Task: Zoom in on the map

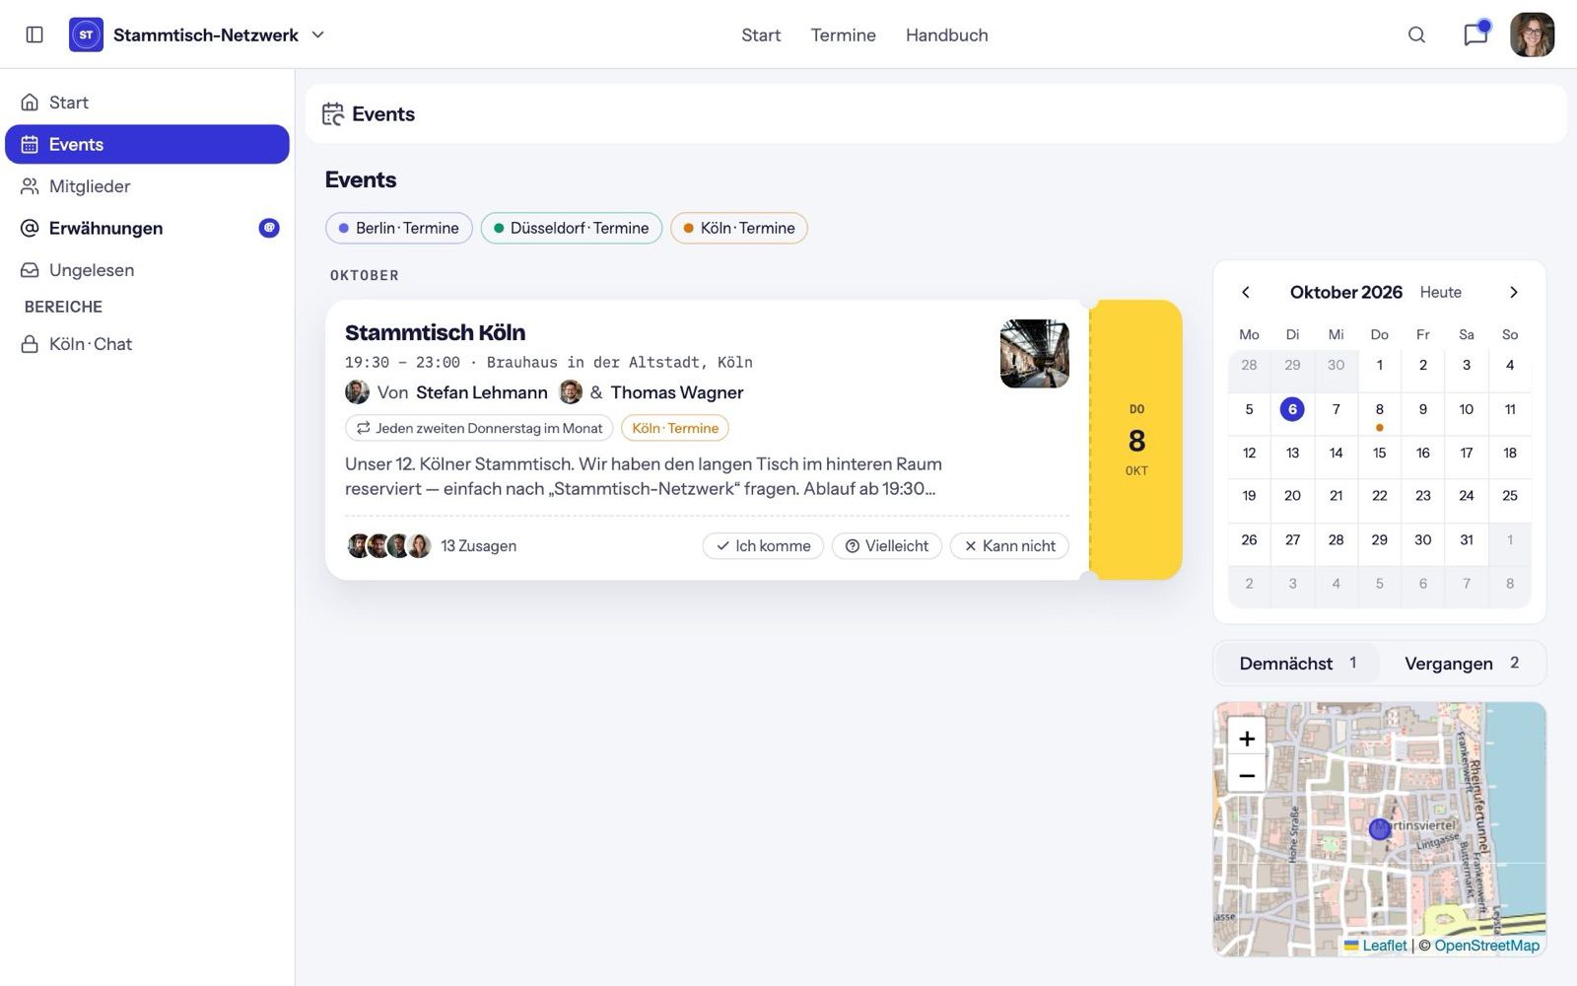Action: (1247, 738)
